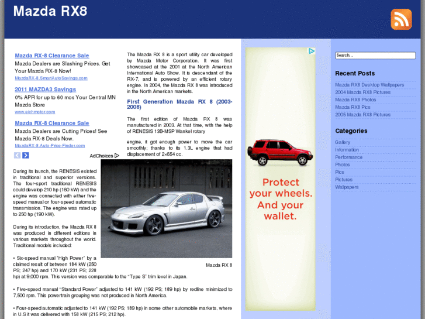Select the Pictures category
Viewport: 425px width, 319px height.
click(344, 180)
